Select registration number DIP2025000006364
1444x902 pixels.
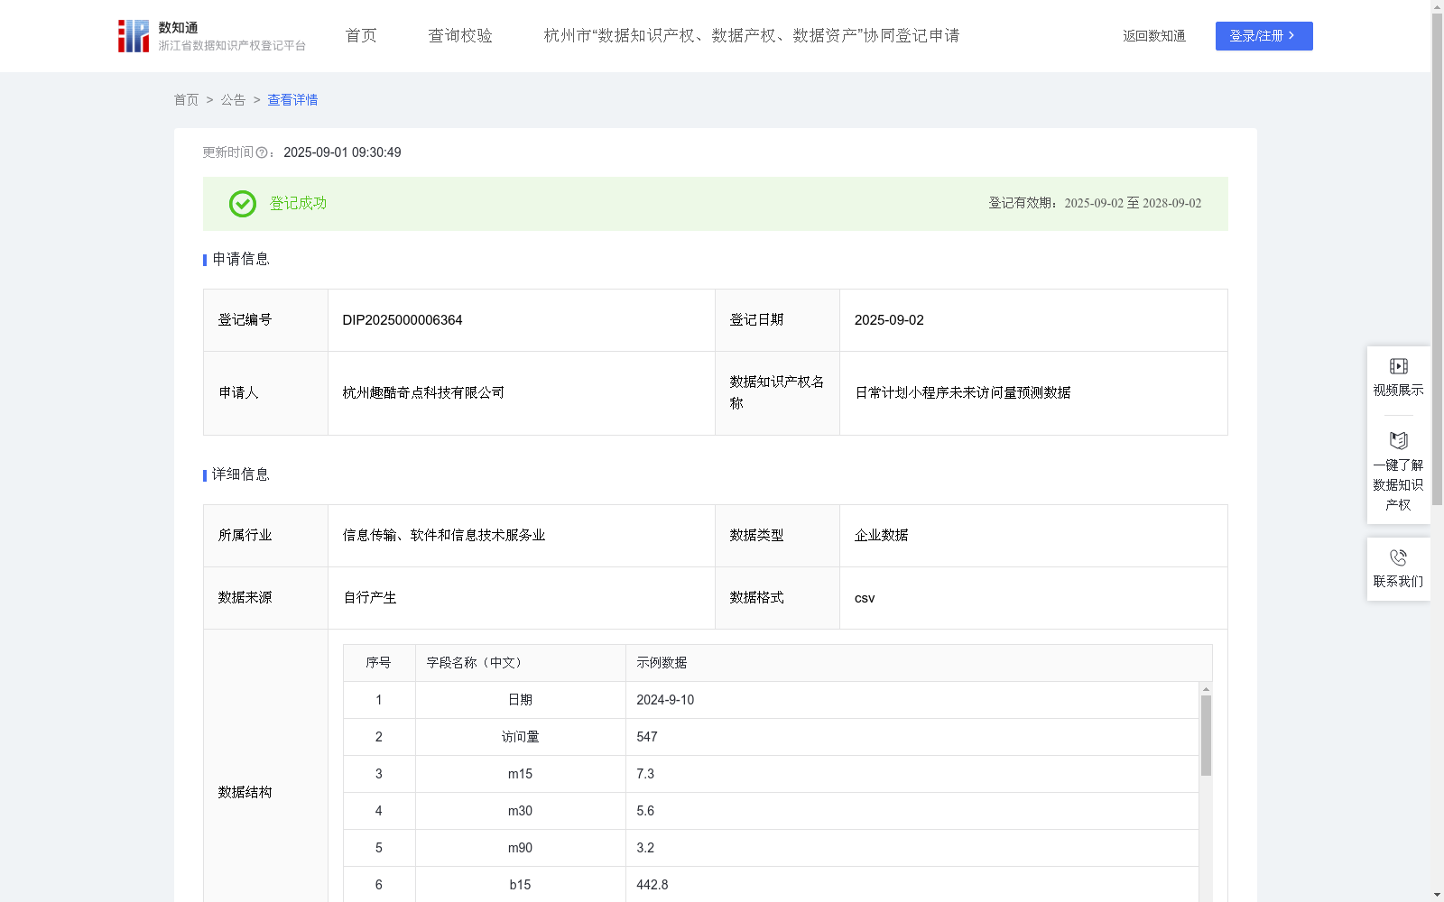click(403, 320)
